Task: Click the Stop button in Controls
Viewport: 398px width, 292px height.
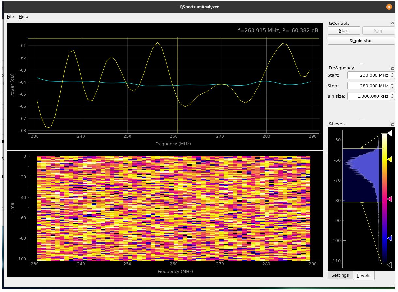Action: coord(378,30)
